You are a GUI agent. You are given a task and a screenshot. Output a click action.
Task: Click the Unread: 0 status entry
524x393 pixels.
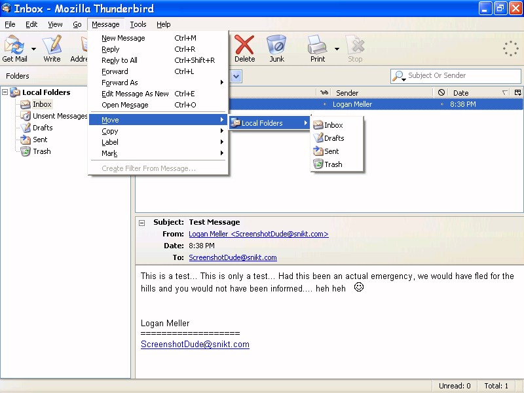click(x=455, y=386)
